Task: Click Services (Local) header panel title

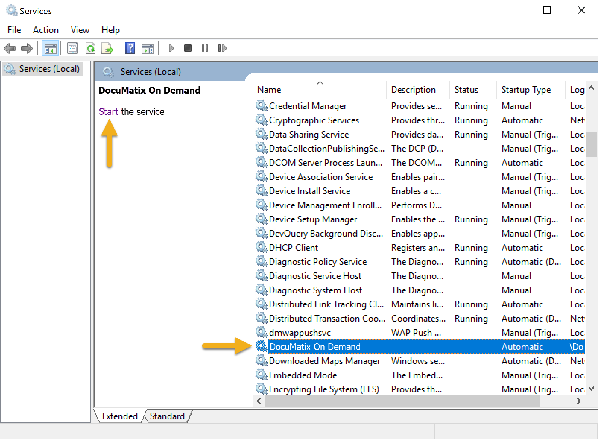Action: tap(151, 72)
